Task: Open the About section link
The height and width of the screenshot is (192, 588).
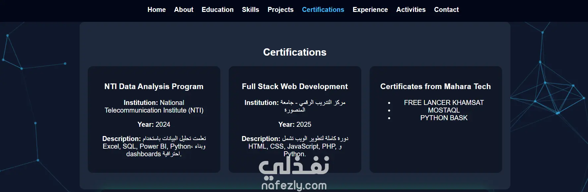Action: 184,10
